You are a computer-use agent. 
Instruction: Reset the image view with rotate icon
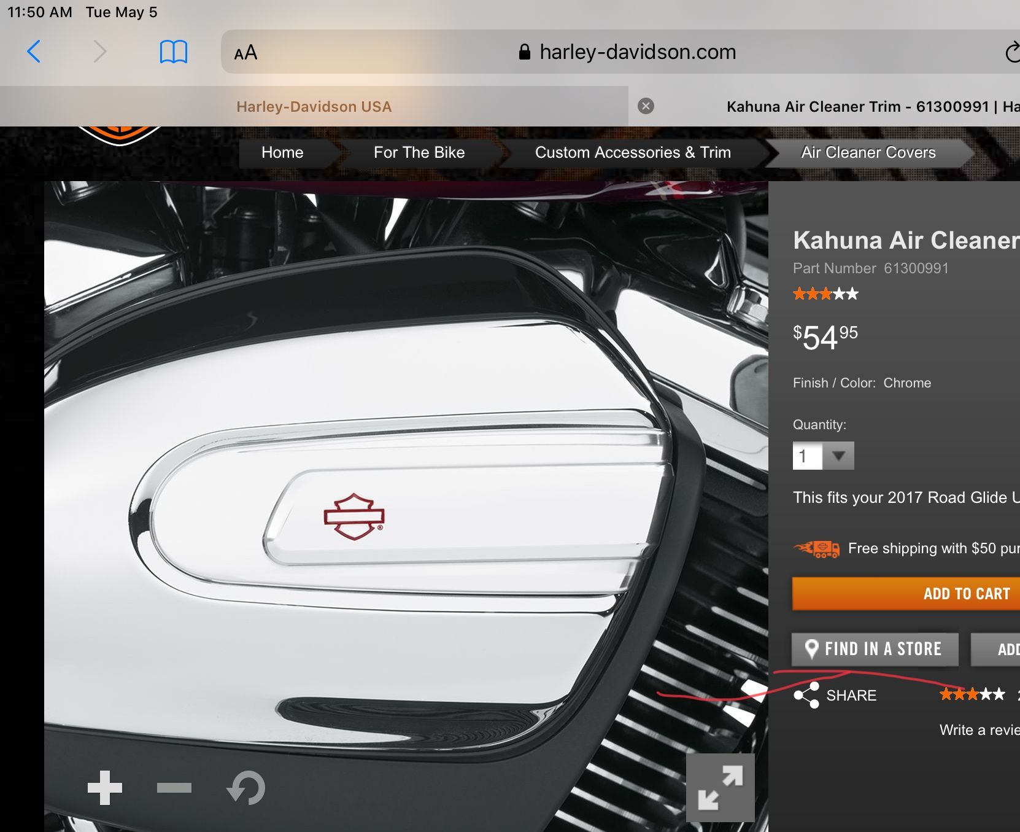coord(246,788)
